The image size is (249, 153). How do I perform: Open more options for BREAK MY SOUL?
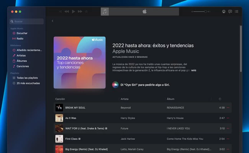(x=228, y=108)
